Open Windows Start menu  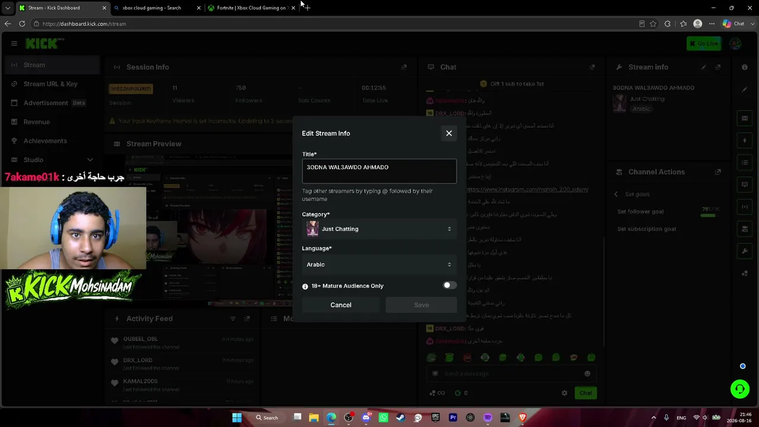pyautogui.click(x=237, y=418)
